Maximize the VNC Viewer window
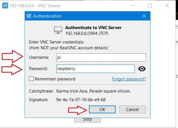This screenshot has height=128, width=178. pos(150,5)
